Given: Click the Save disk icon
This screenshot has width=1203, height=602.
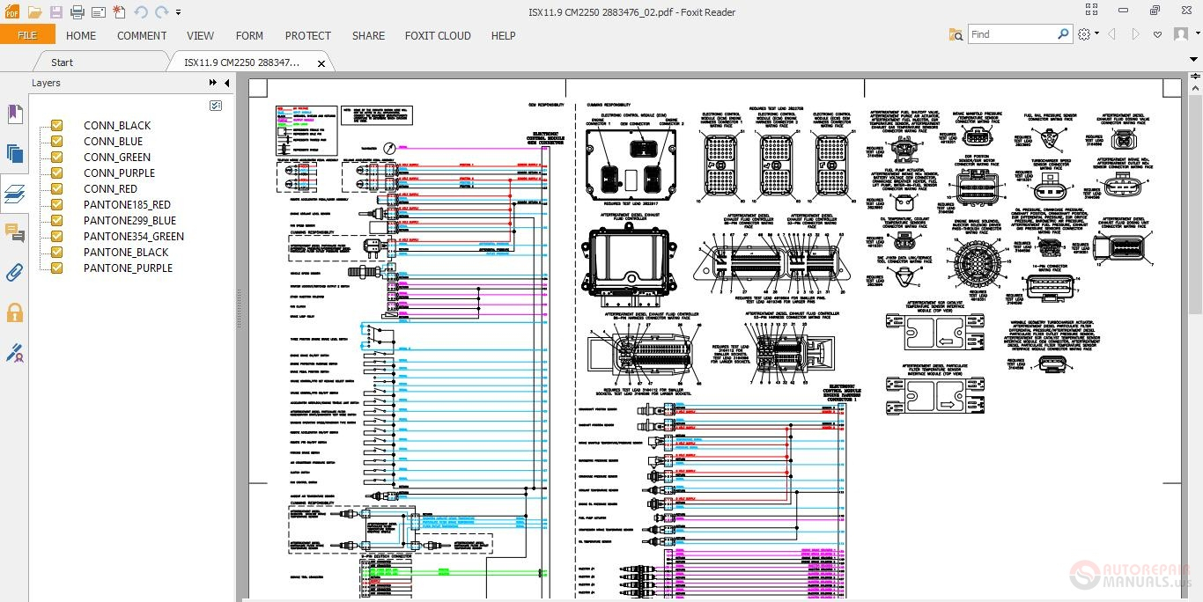Looking at the screenshot, I should point(55,12).
